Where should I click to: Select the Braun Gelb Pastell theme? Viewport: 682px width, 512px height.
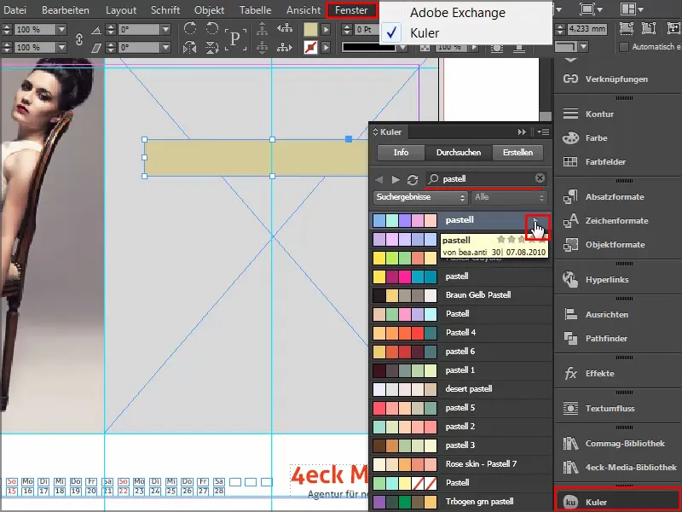pyautogui.click(x=461, y=294)
